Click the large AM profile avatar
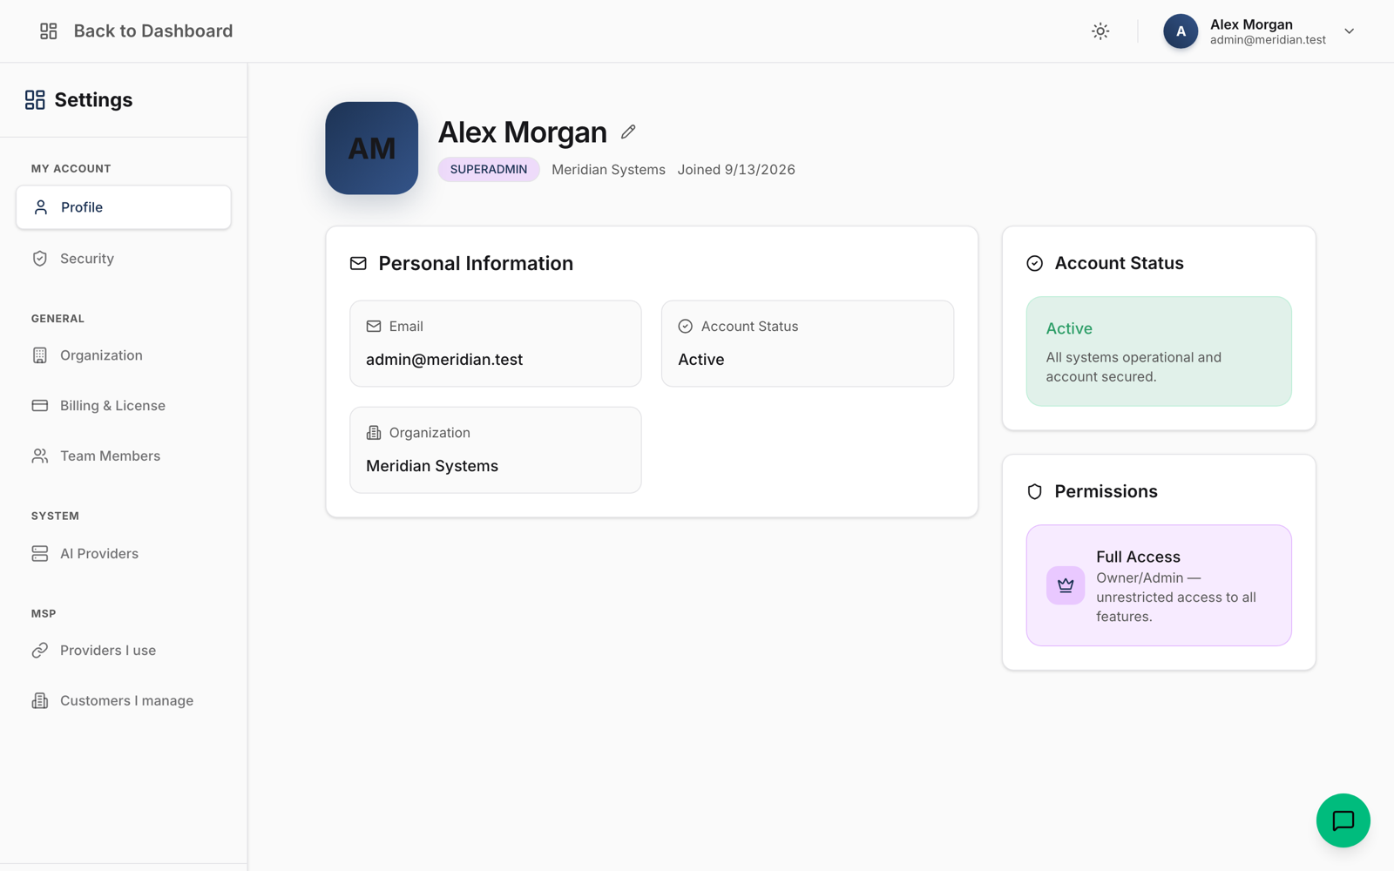The width and height of the screenshot is (1394, 871). (372, 148)
